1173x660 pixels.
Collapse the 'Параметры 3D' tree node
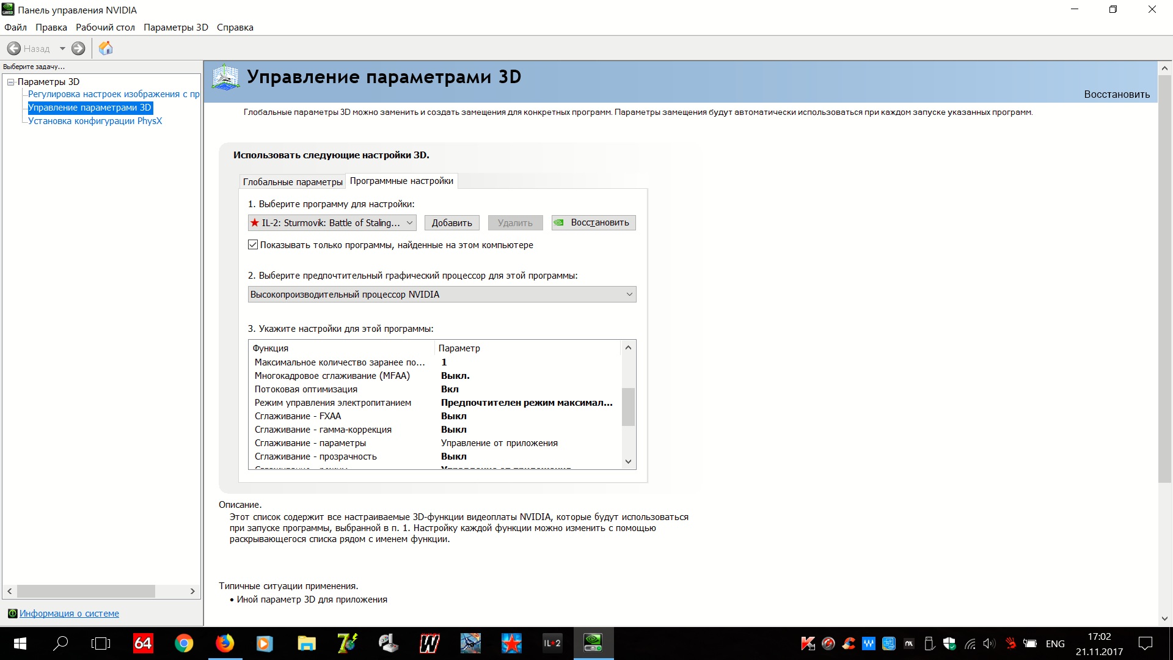[x=10, y=82]
